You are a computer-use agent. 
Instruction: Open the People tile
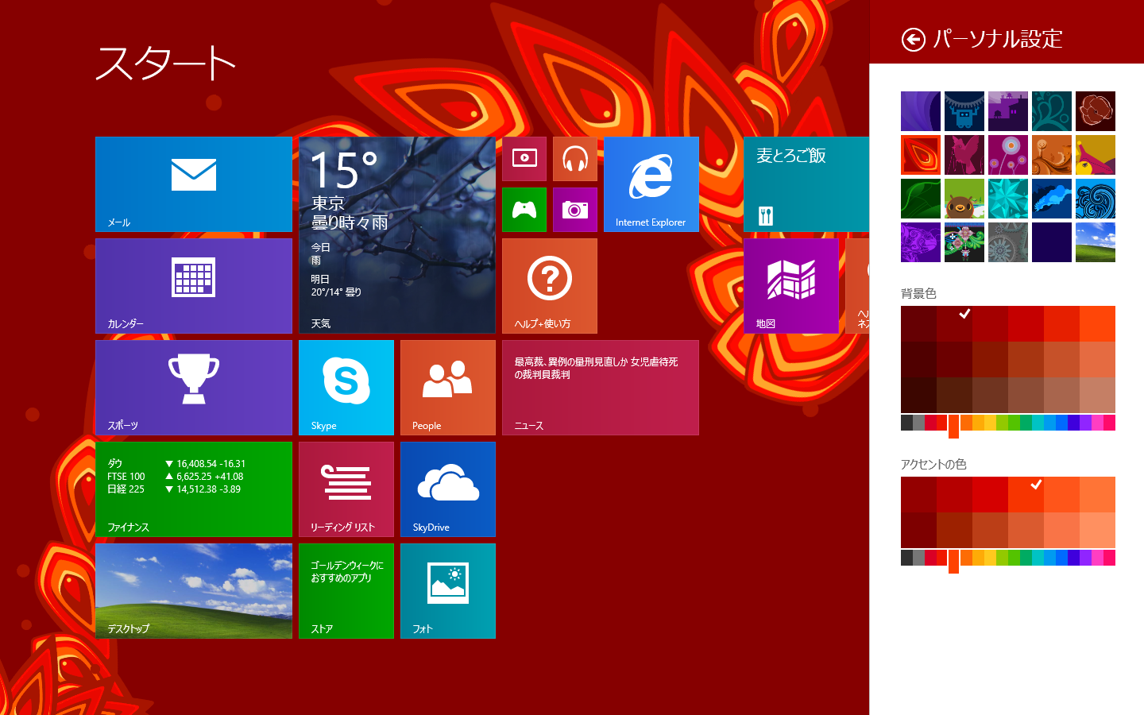448,388
